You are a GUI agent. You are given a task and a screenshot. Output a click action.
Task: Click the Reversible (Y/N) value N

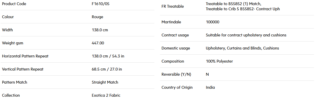click(x=207, y=74)
